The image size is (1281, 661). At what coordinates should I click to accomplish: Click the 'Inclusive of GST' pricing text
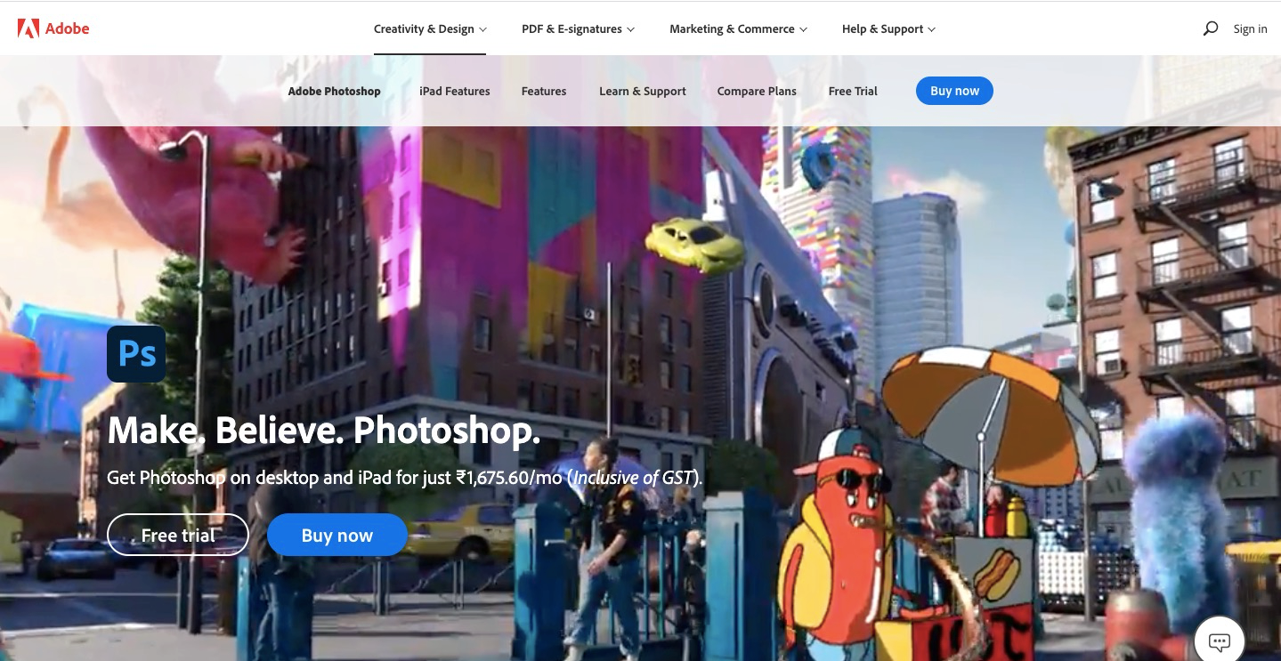click(632, 478)
